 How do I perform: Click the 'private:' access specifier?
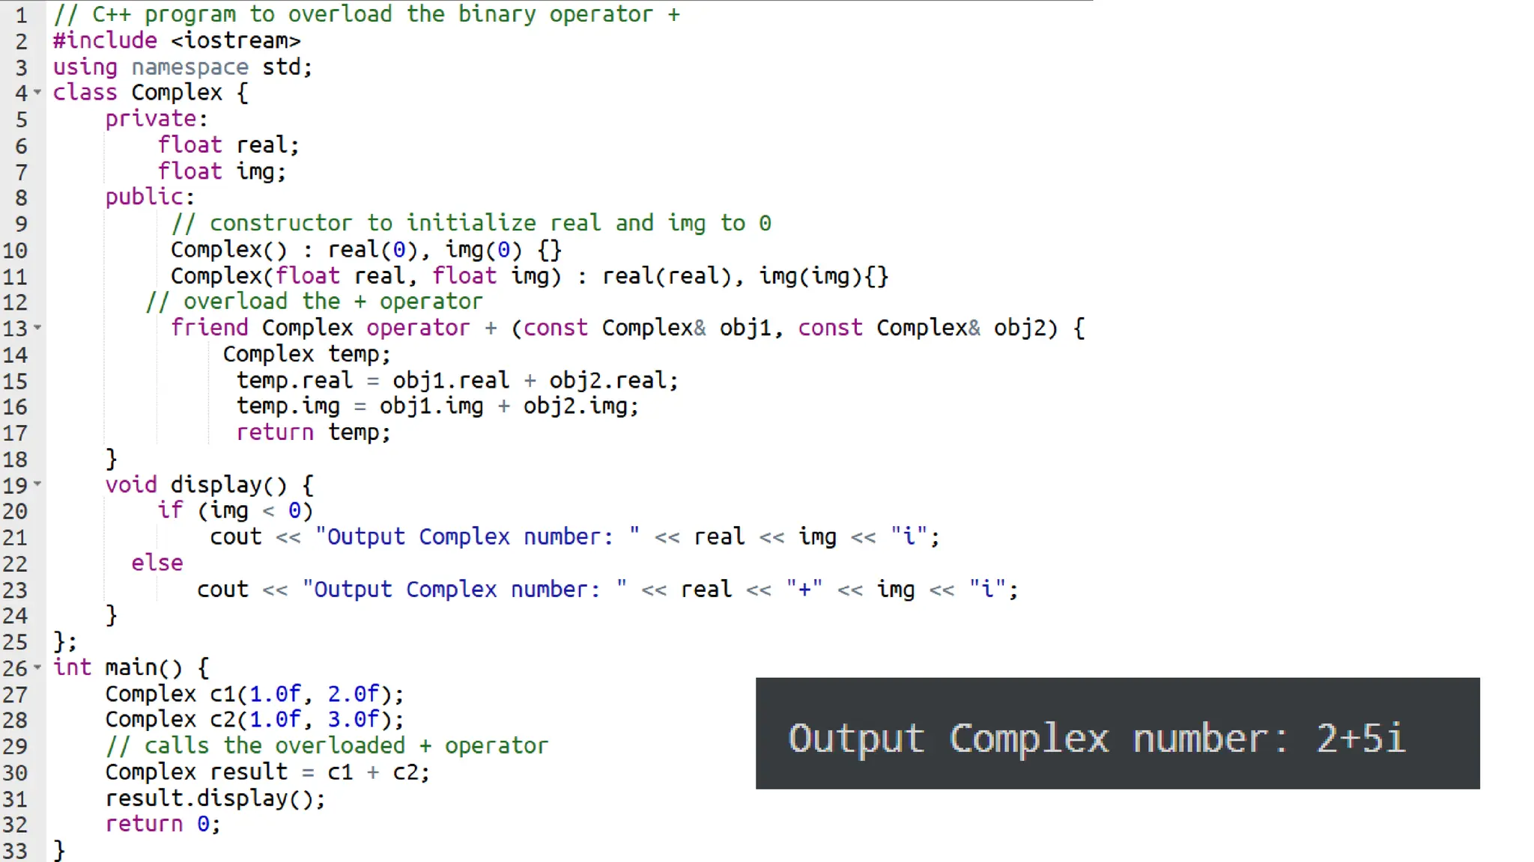[156, 119]
